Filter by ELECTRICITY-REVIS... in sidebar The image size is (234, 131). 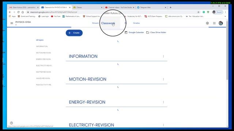[x=44, y=65]
